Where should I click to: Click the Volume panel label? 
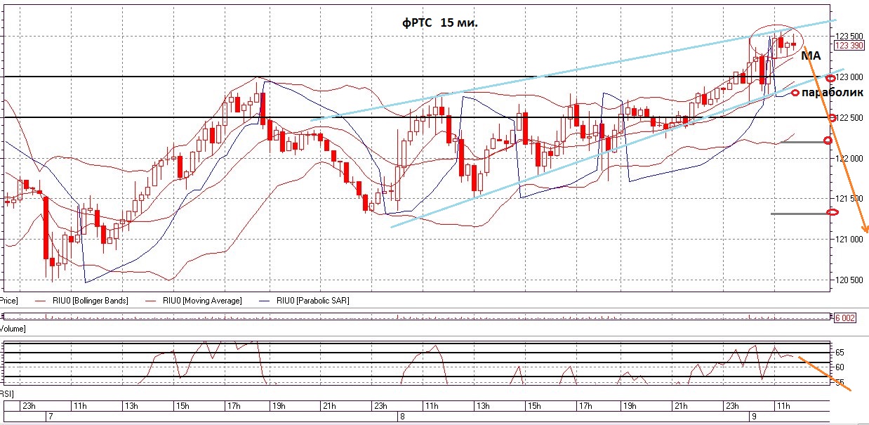[x=13, y=328]
